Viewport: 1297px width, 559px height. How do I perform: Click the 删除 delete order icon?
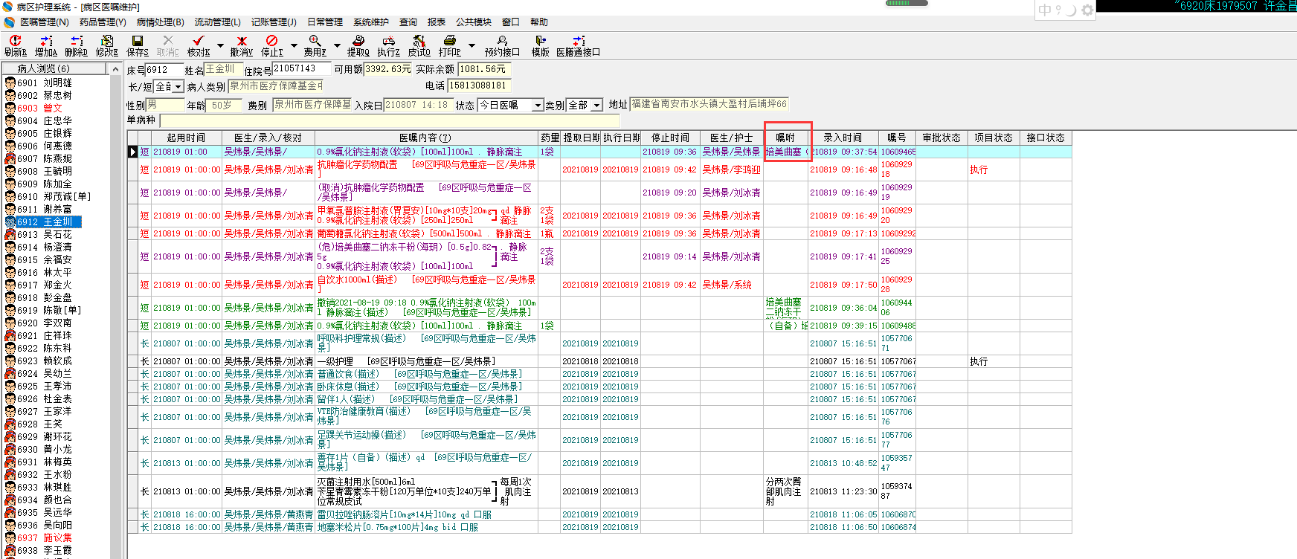tap(76, 42)
